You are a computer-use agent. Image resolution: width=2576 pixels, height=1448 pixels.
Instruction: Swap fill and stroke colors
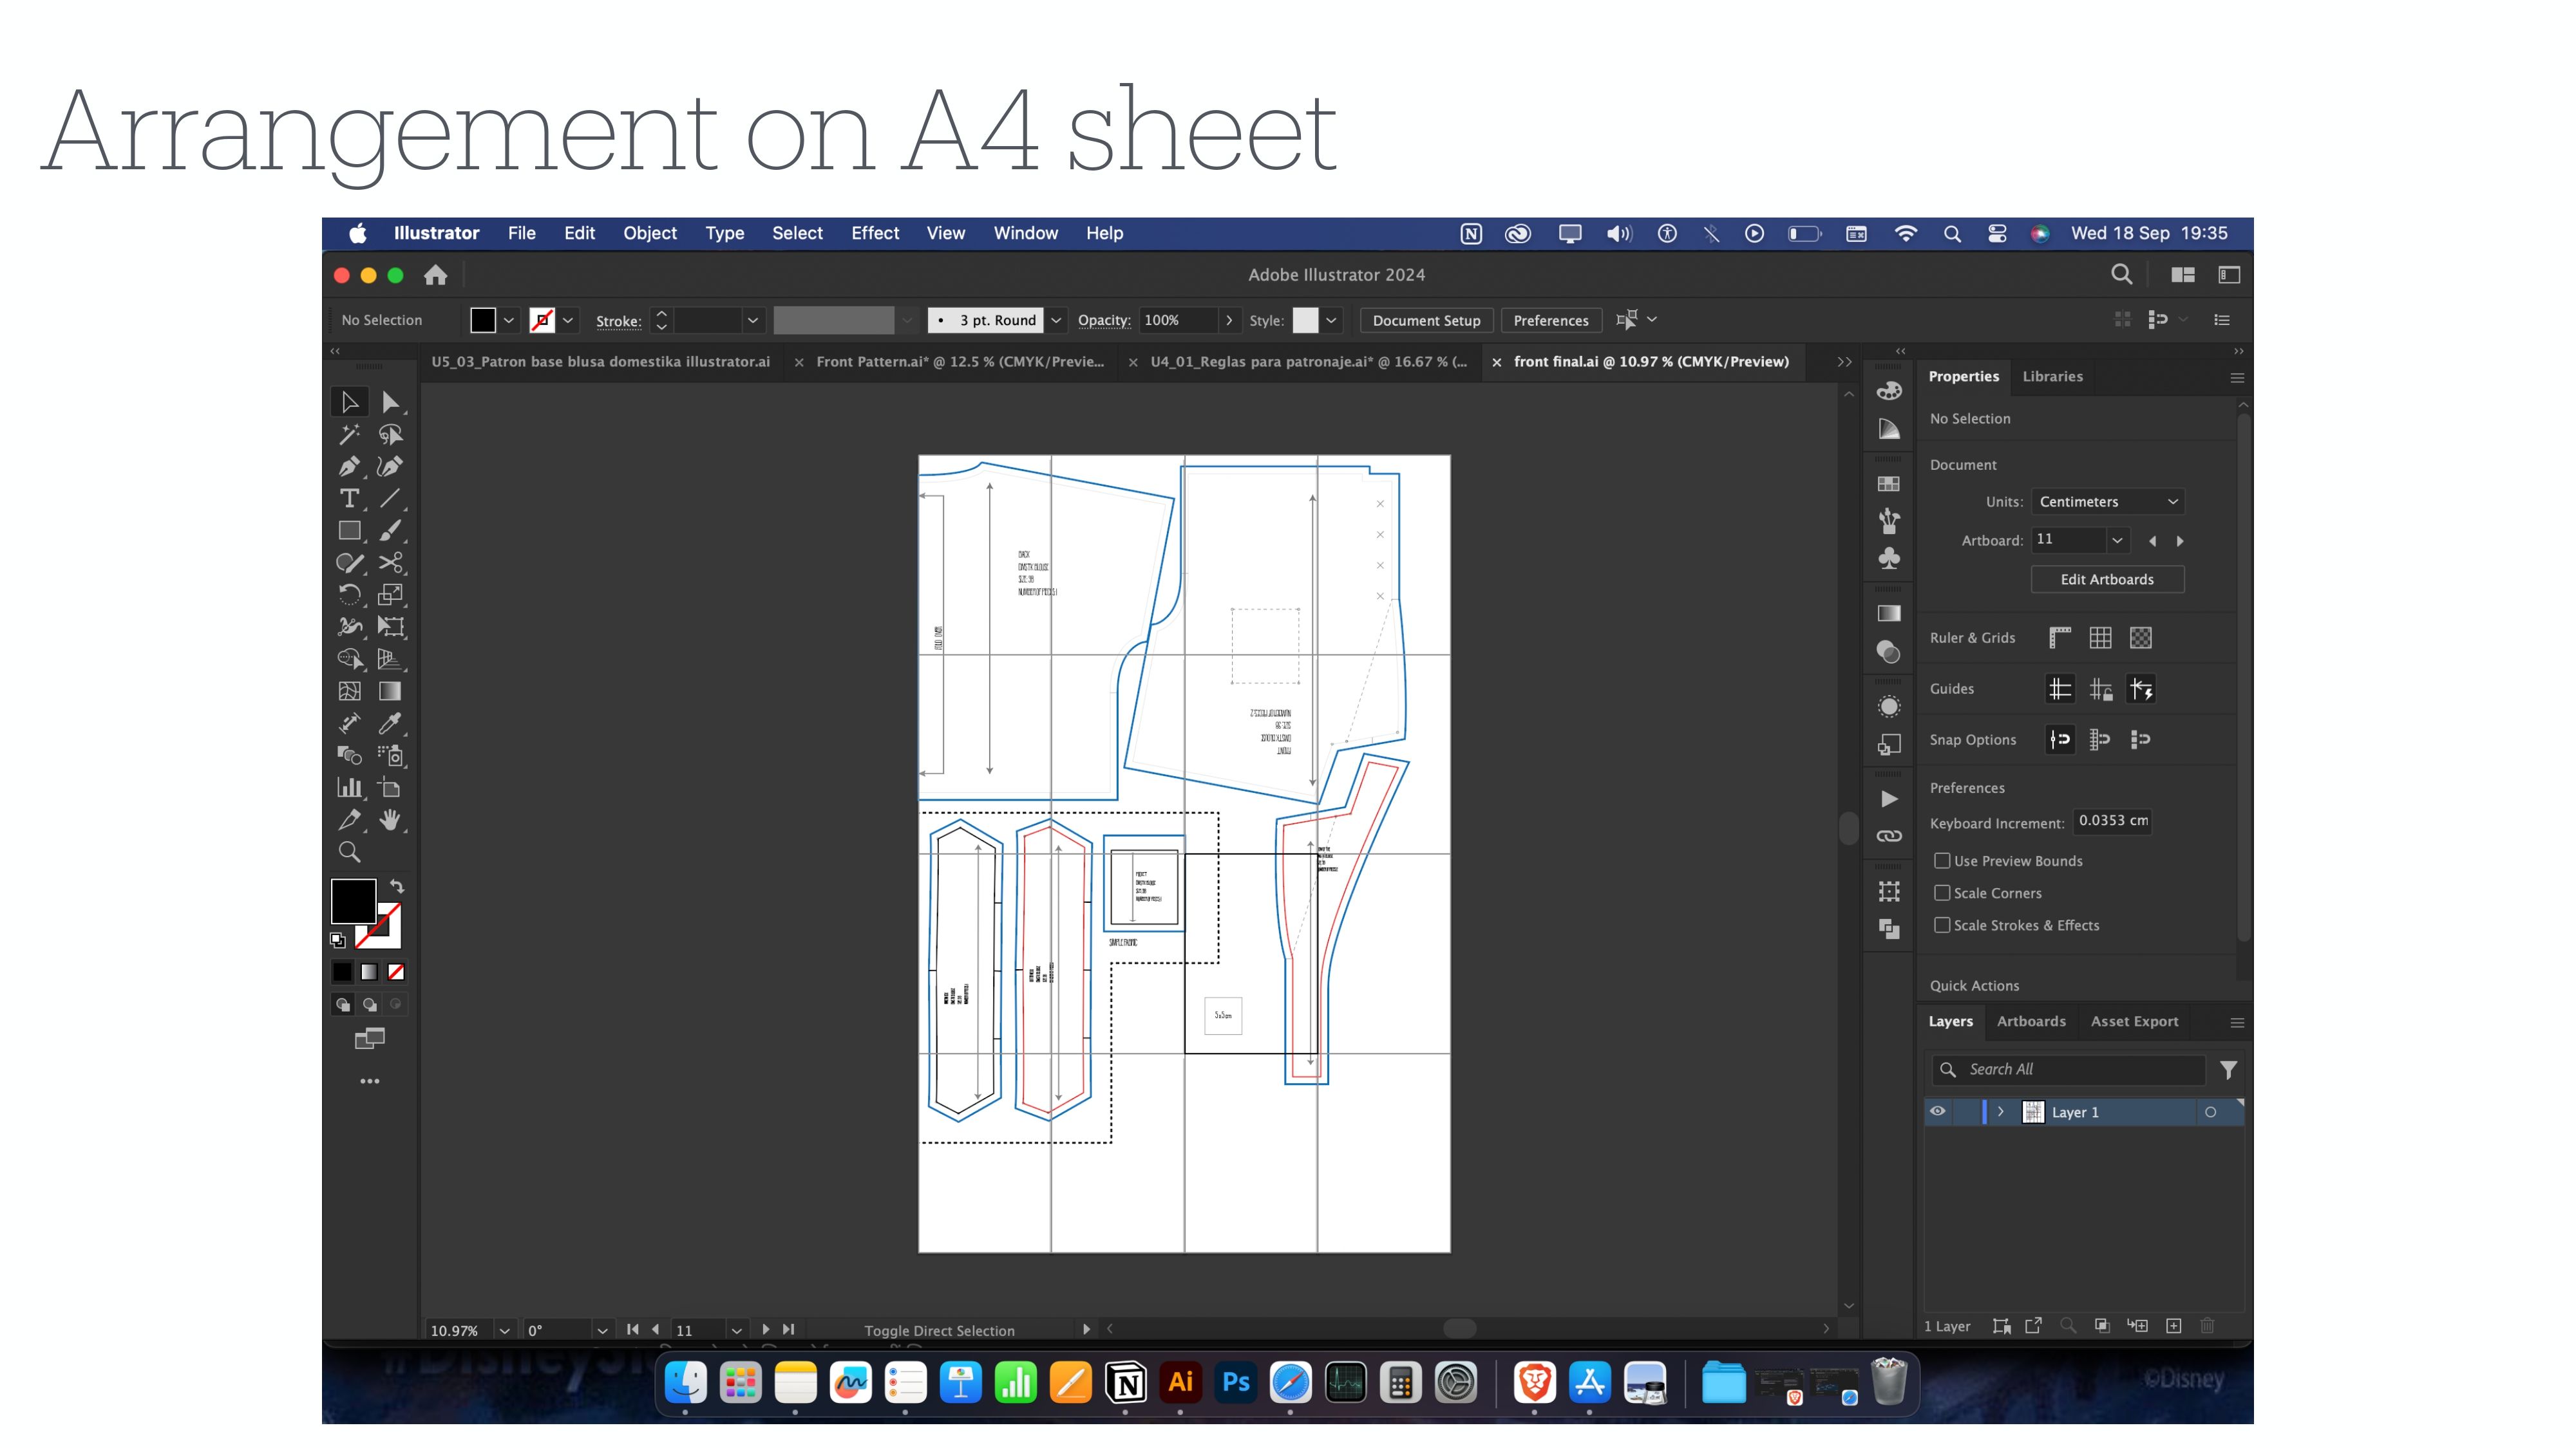coord(397,886)
